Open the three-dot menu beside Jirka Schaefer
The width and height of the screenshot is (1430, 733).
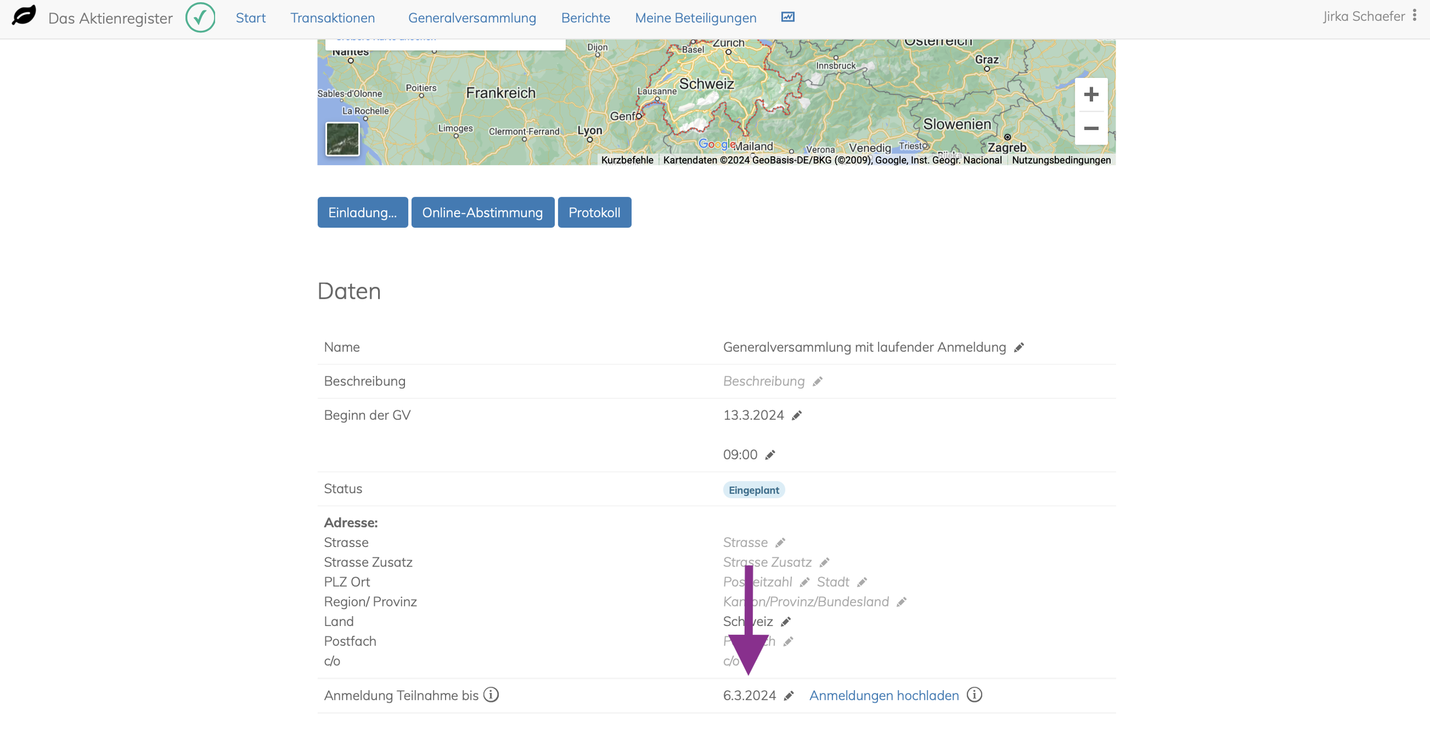coord(1415,15)
